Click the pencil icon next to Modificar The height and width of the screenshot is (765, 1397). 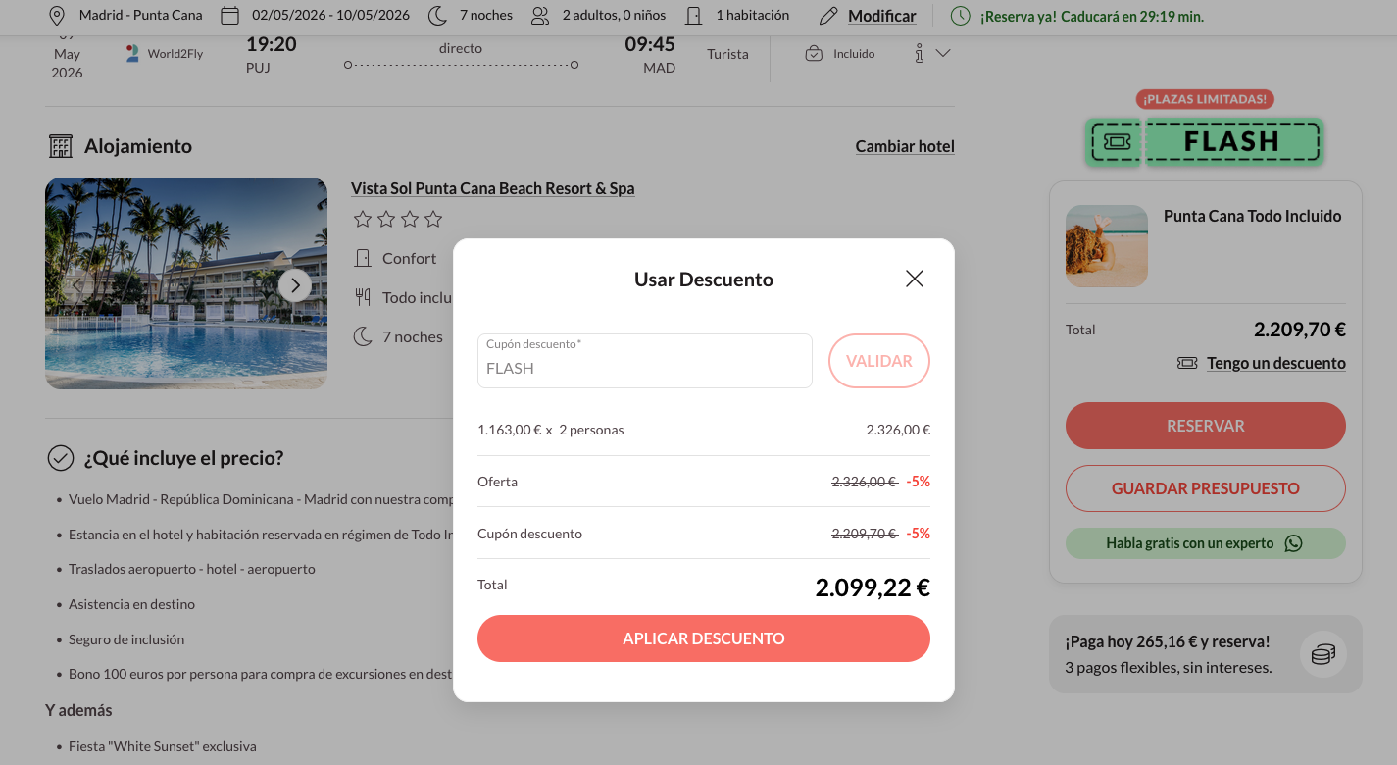point(828,16)
